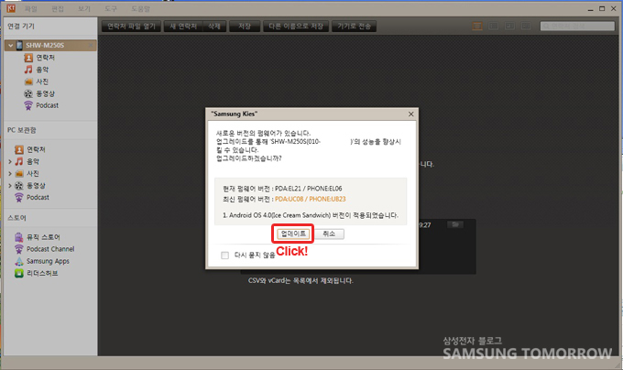Open the 도움말 (Help) menu
Viewport: 623px width, 370px height.
[x=141, y=9]
